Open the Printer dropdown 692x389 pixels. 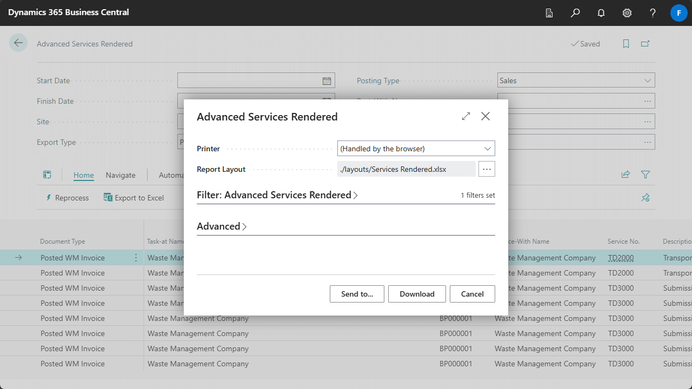pyautogui.click(x=416, y=149)
